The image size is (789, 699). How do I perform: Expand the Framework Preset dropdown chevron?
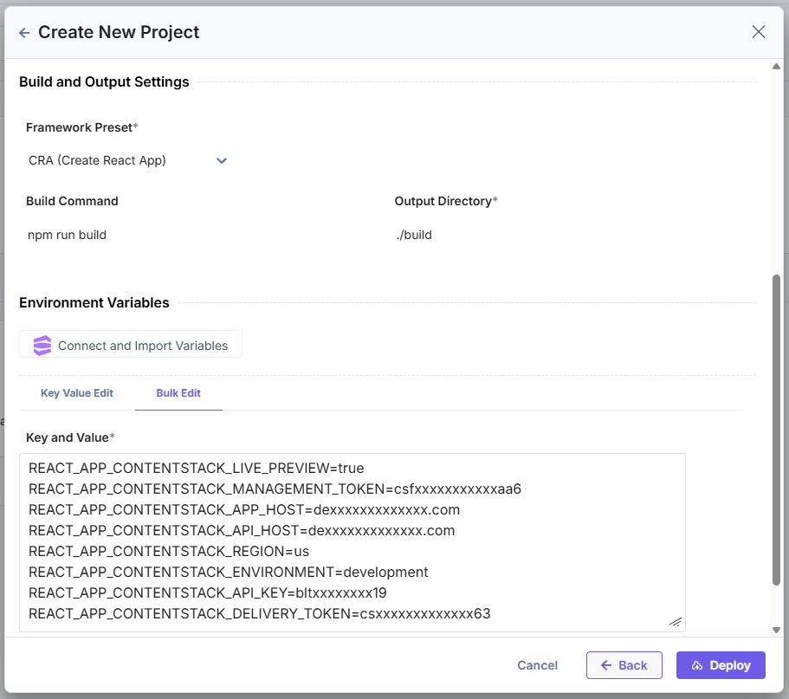222,160
